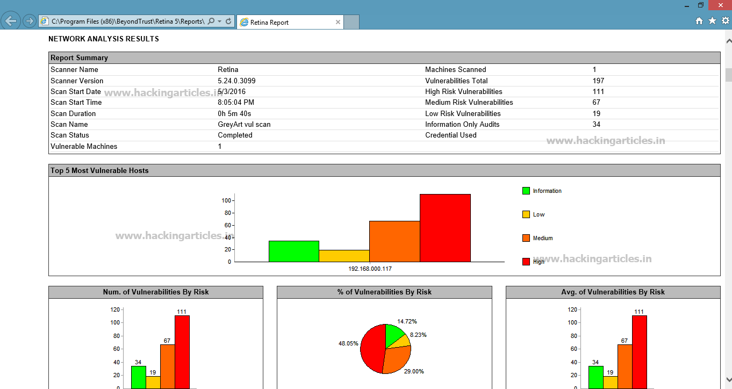732x389 pixels.
Task: Open a new tab button
Action: click(x=351, y=22)
